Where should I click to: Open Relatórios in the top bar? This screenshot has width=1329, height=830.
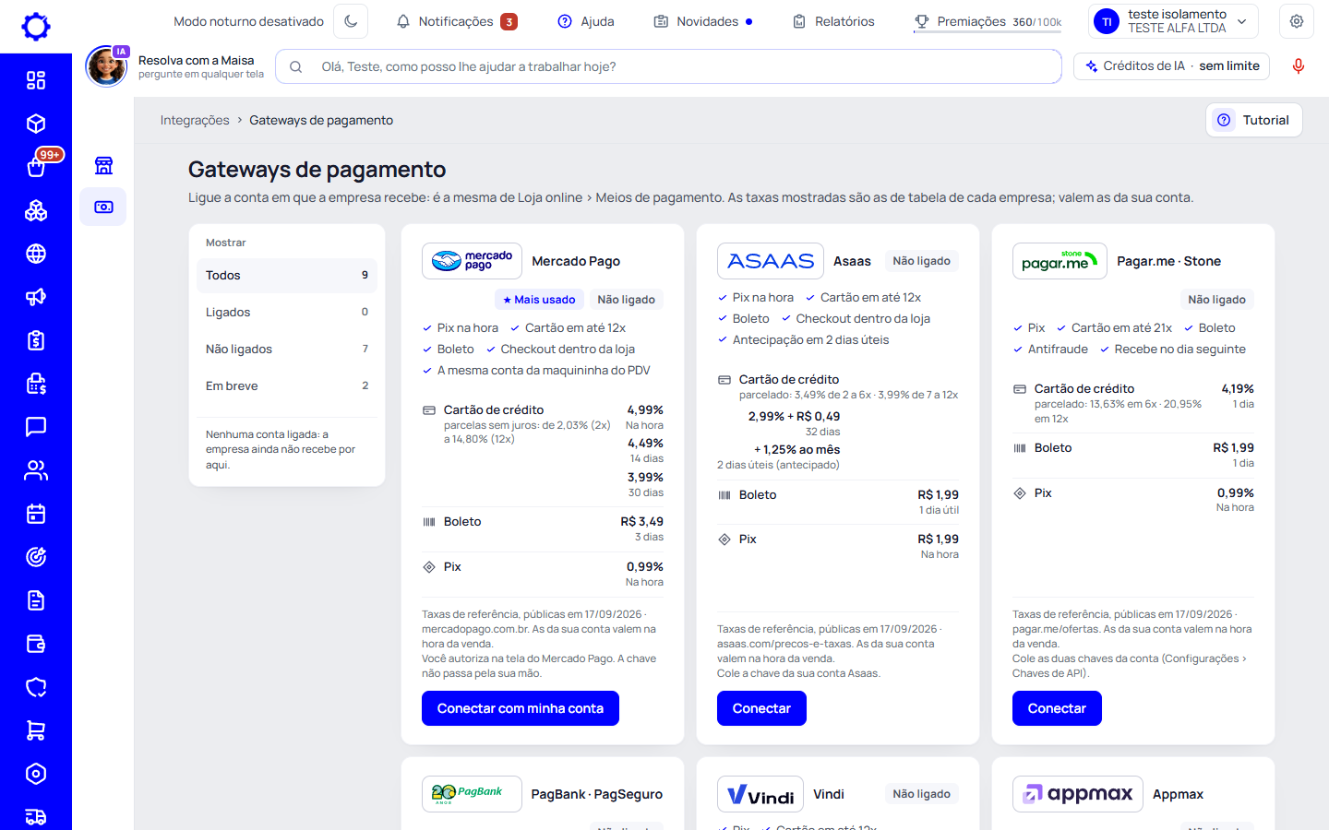(x=833, y=21)
